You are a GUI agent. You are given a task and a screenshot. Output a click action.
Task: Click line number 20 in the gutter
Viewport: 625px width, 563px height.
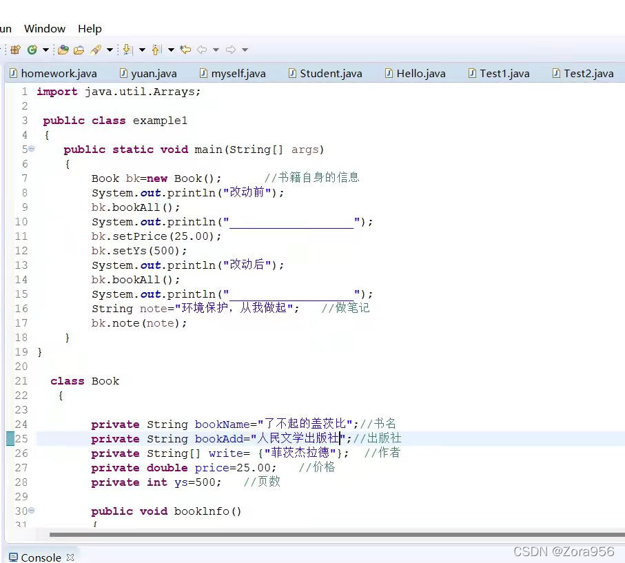[21, 367]
